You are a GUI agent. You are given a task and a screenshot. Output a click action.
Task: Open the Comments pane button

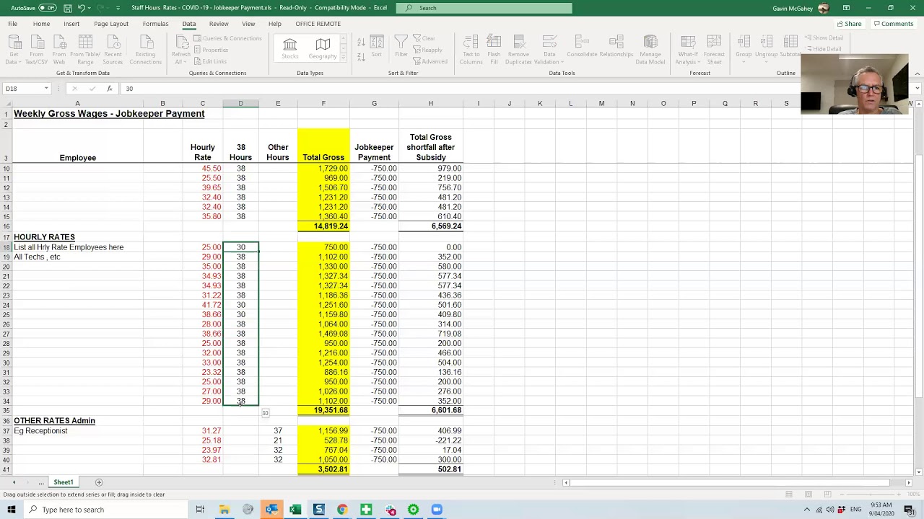(x=894, y=24)
